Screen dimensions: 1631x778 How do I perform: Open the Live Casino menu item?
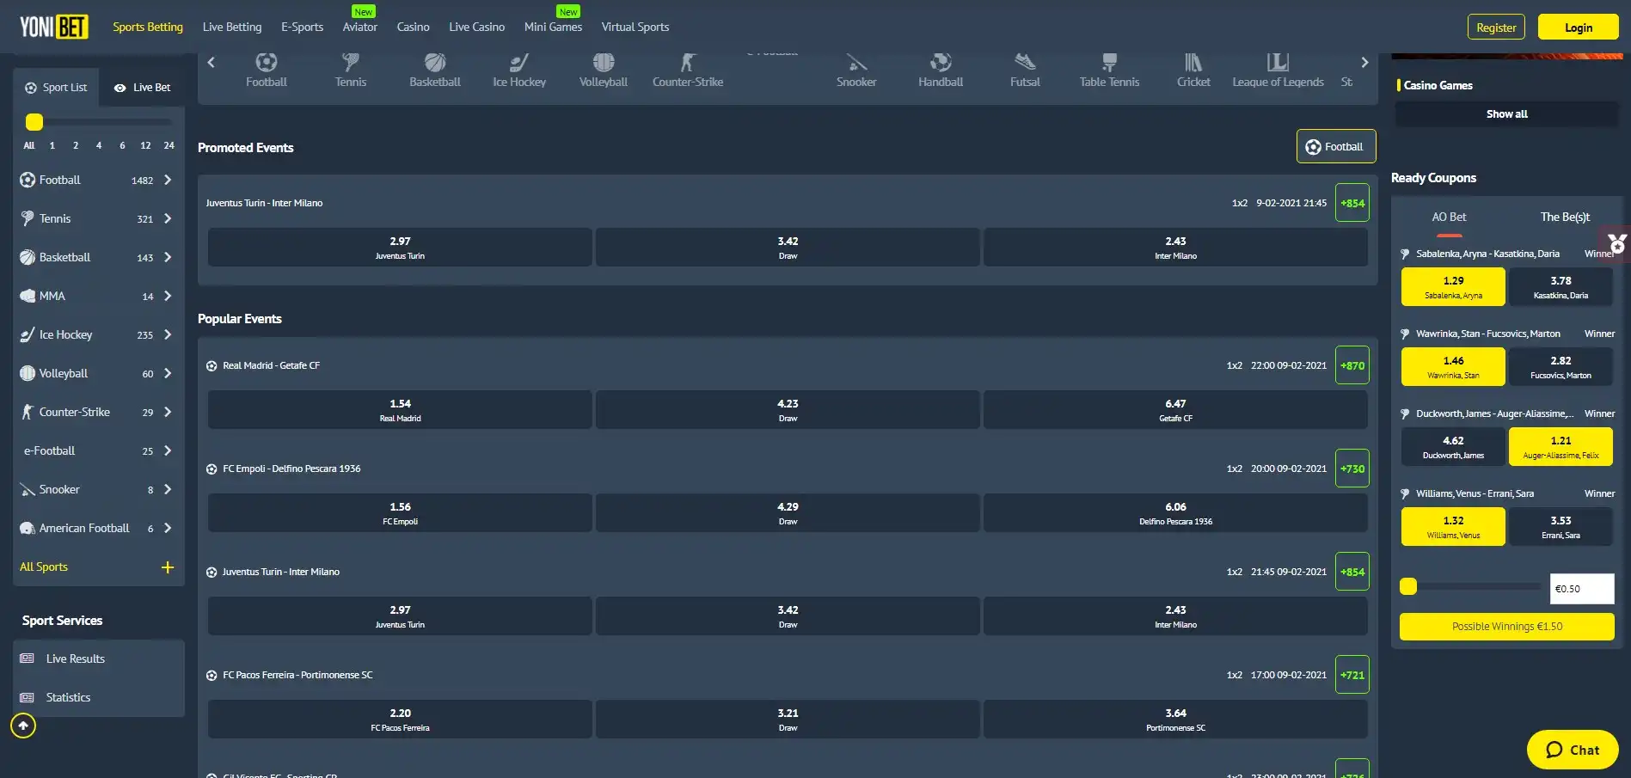[x=476, y=27]
